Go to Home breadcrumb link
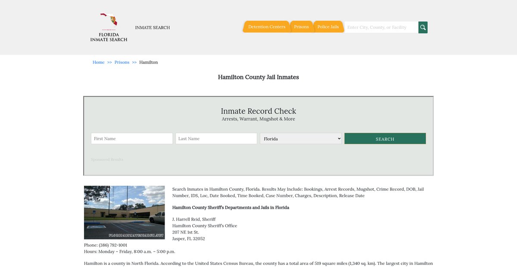517x267 pixels. (x=99, y=62)
